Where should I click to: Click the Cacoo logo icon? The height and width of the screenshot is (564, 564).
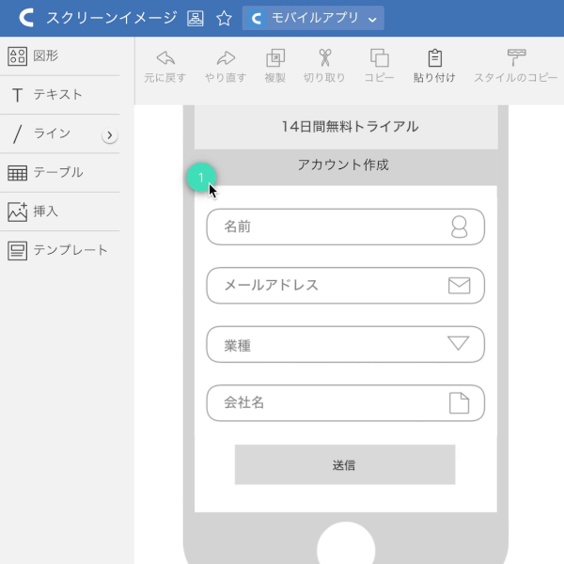point(26,18)
